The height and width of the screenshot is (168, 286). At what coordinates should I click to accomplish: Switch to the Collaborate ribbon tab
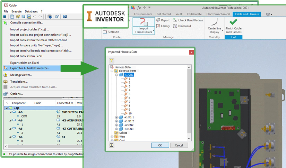tap(194, 14)
